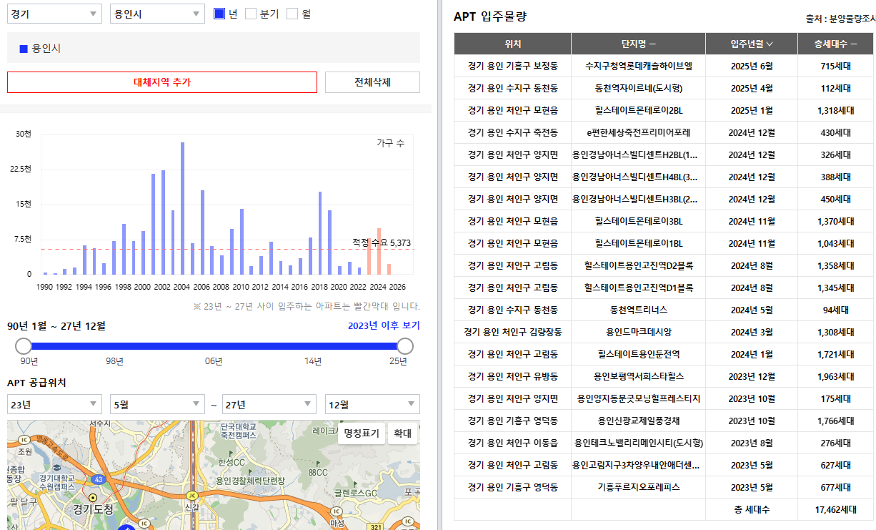
Task: Click 용인신광교제일풍경채 complex name
Action: tap(638, 421)
